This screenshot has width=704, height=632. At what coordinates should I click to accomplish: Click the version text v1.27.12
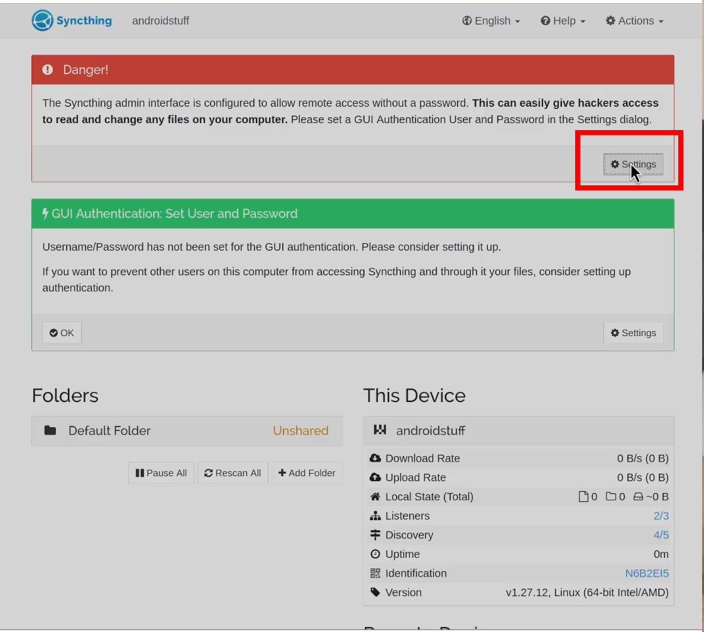coord(587,592)
